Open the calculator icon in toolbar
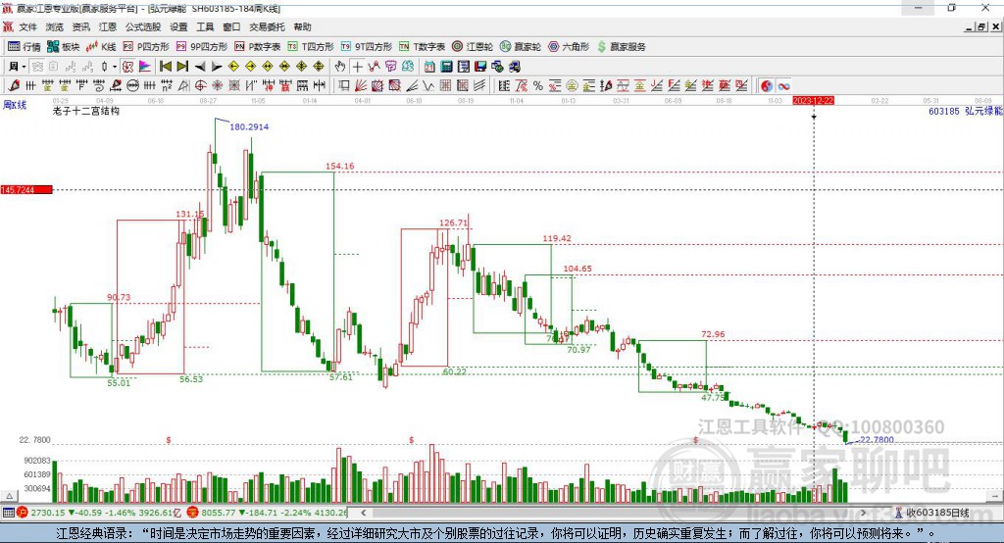 [447, 67]
